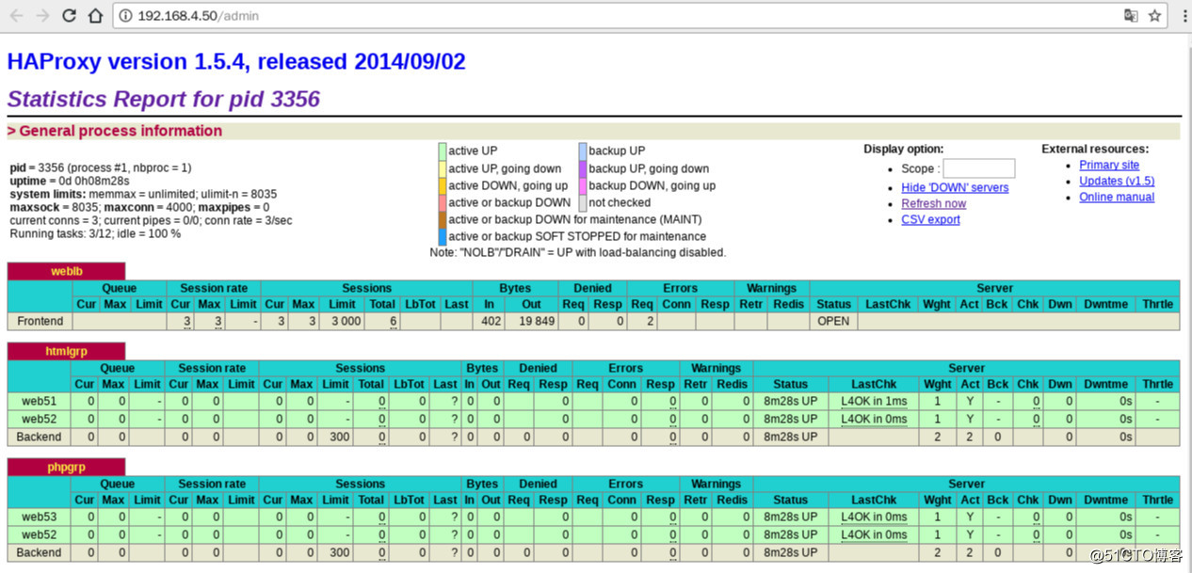Click the Scope text field

pyautogui.click(x=978, y=168)
